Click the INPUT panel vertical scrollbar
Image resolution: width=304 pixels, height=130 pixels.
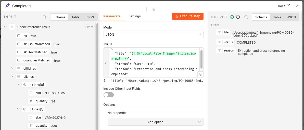click(x=97, y=76)
